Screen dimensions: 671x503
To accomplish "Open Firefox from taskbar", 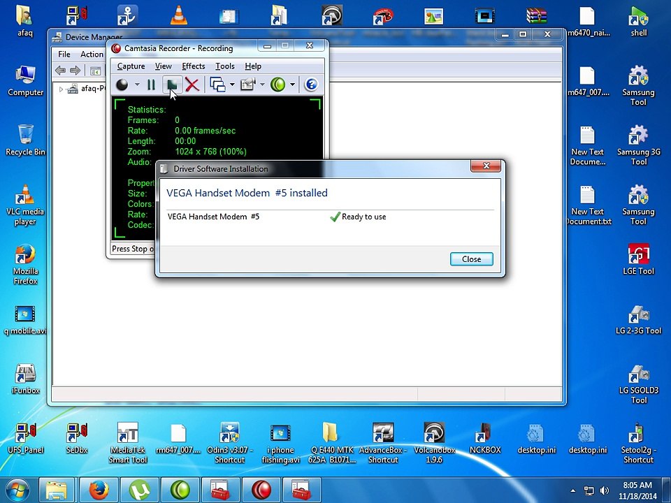I will (x=99, y=490).
